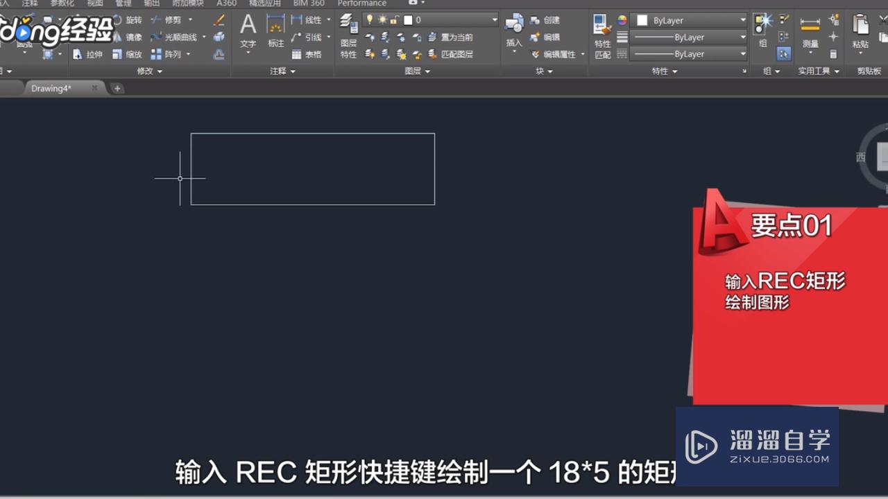Toggle the layer on/off lightbulb
Viewport: 888px width, 499px height.
(x=370, y=19)
